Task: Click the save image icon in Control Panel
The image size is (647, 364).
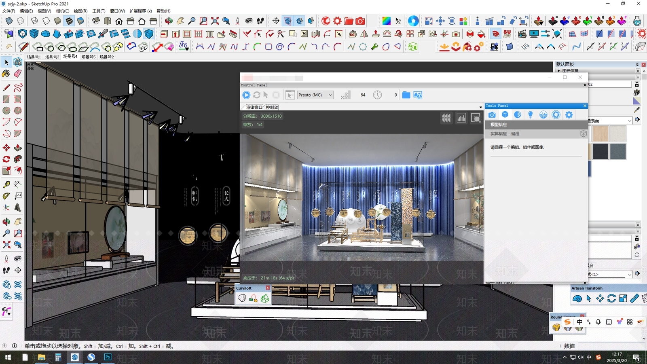Action: click(418, 95)
